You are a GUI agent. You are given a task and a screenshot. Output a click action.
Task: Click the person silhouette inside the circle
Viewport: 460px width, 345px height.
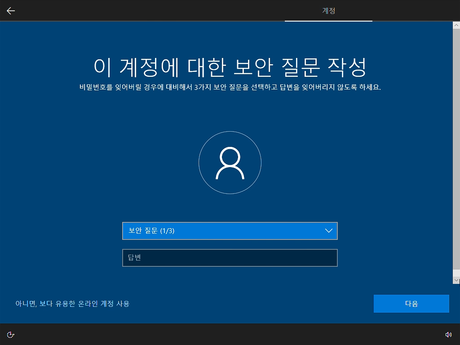coord(230,163)
